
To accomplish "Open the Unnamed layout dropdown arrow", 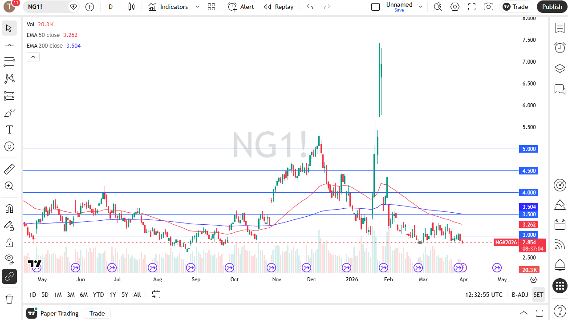I will tap(420, 7).
